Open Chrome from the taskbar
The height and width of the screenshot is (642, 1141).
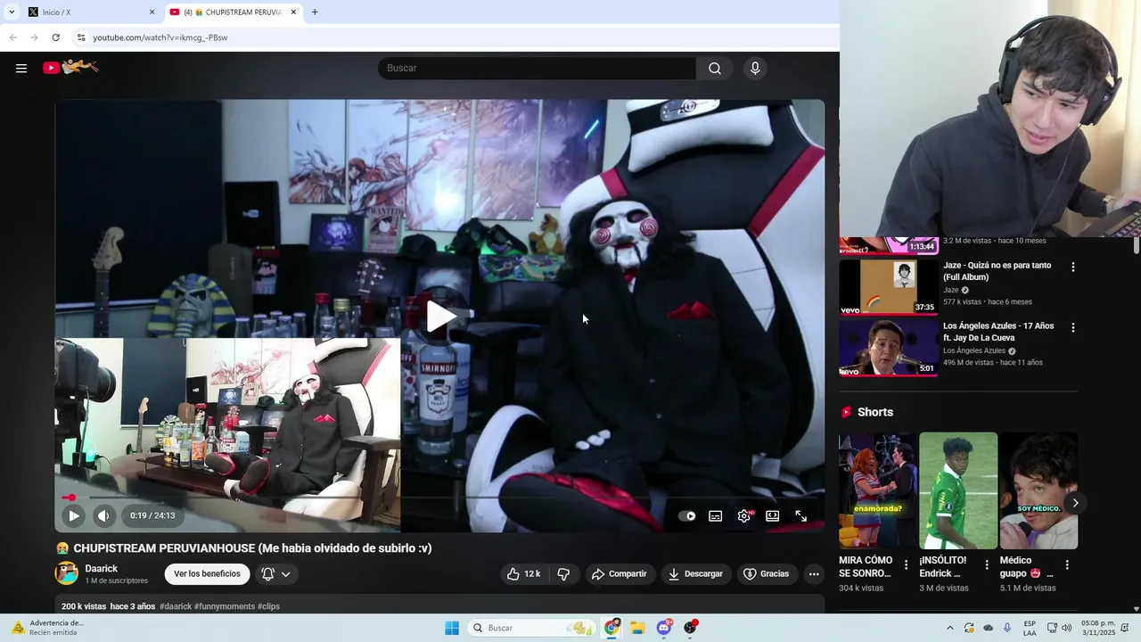click(x=612, y=628)
